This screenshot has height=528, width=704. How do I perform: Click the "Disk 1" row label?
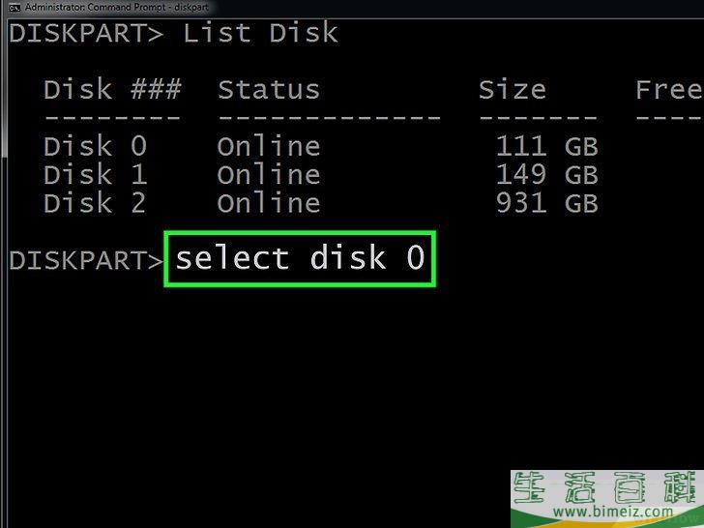pos(95,175)
